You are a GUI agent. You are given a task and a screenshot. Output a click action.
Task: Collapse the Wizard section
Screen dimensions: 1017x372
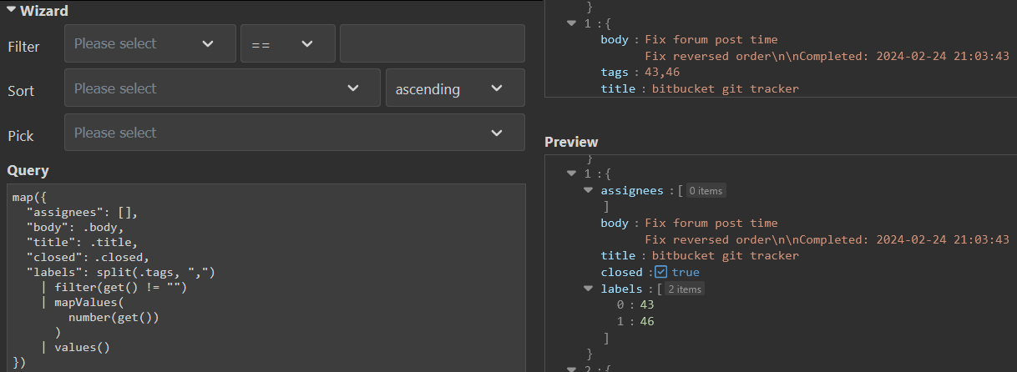pyautogui.click(x=11, y=10)
